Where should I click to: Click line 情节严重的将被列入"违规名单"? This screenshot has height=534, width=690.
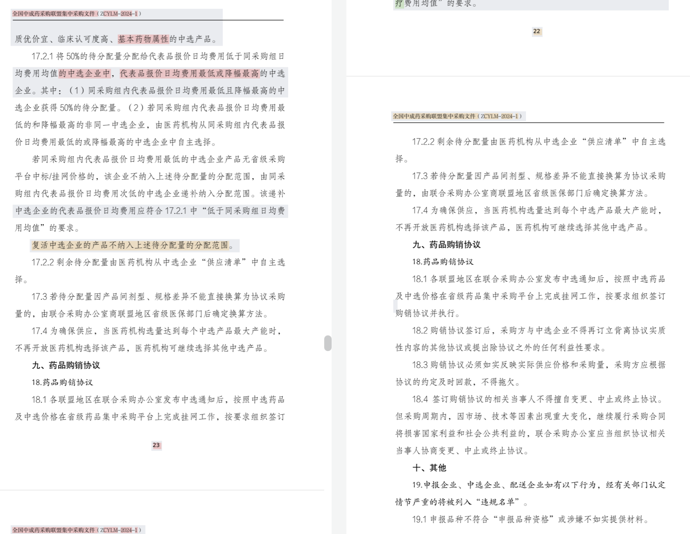tap(462, 502)
